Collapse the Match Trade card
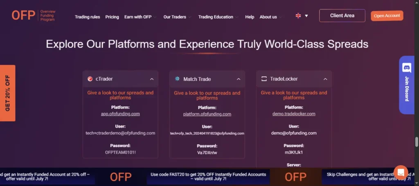419x186 pixels. [x=239, y=79]
